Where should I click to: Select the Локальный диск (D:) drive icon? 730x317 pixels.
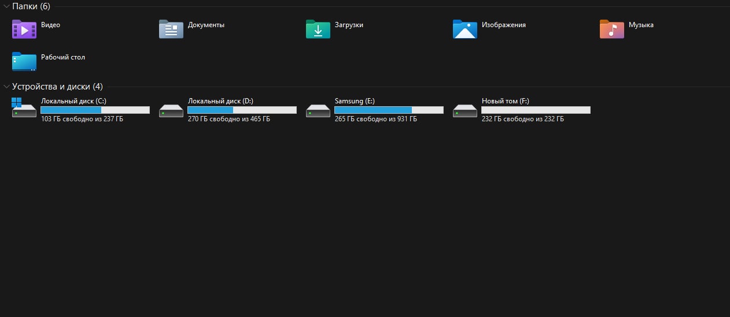171,110
